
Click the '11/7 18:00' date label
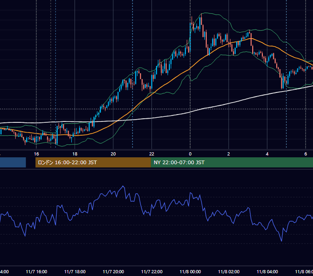[x=75, y=272]
